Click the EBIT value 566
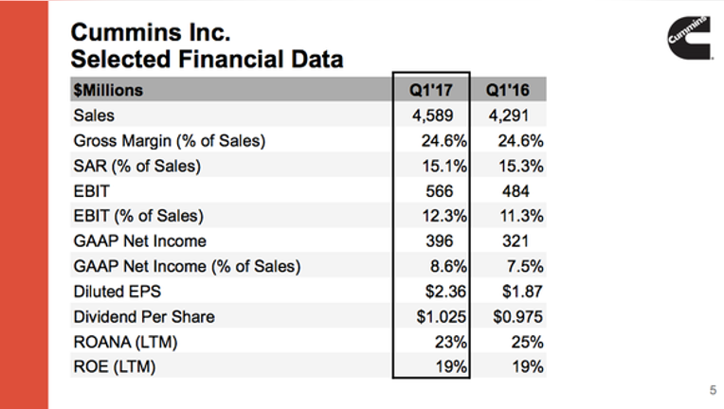Viewport: 724px width, 409px height. pos(440,191)
